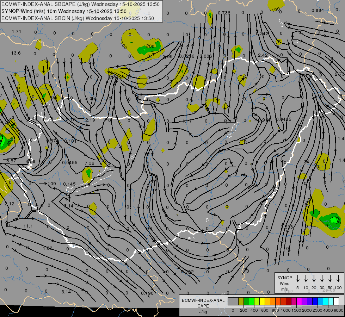Click the 50 m/s wind arrow in legend
Viewport: 345px width, 317px height.
[330, 279]
